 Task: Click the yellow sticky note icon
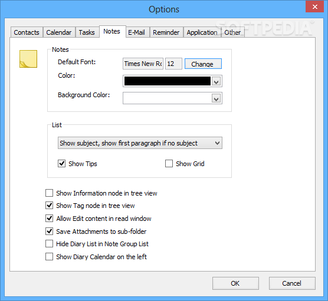[28, 59]
